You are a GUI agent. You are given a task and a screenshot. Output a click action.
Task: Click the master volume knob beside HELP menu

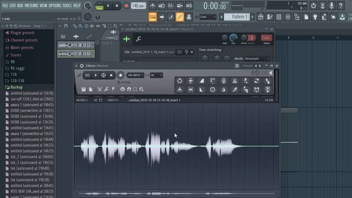(87, 5)
